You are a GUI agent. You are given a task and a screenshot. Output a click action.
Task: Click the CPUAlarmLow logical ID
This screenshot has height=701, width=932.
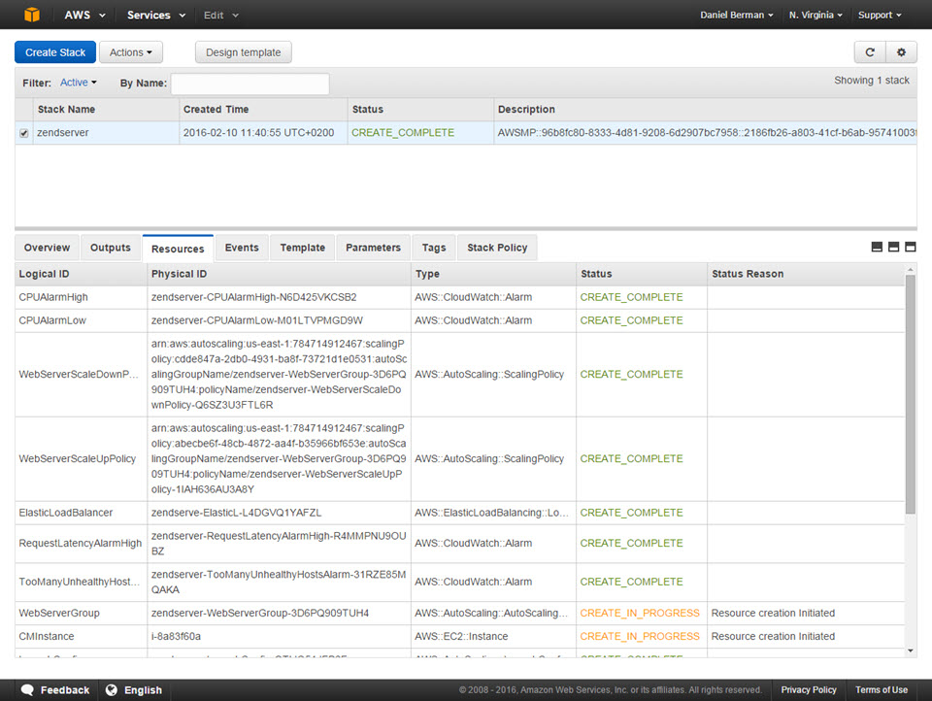tap(52, 320)
